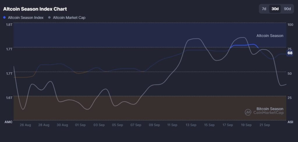Toggle Altcoin Market Cap legend
Viewport: 298px width, 142px height.
click(67, 18)
